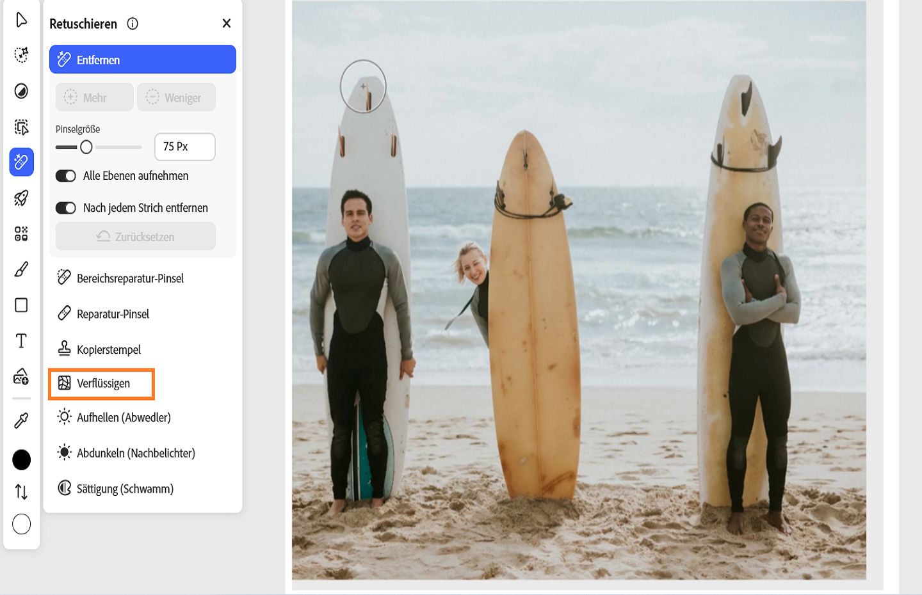
Task: Select the paintbrush tool
Action: click(21, 269)
